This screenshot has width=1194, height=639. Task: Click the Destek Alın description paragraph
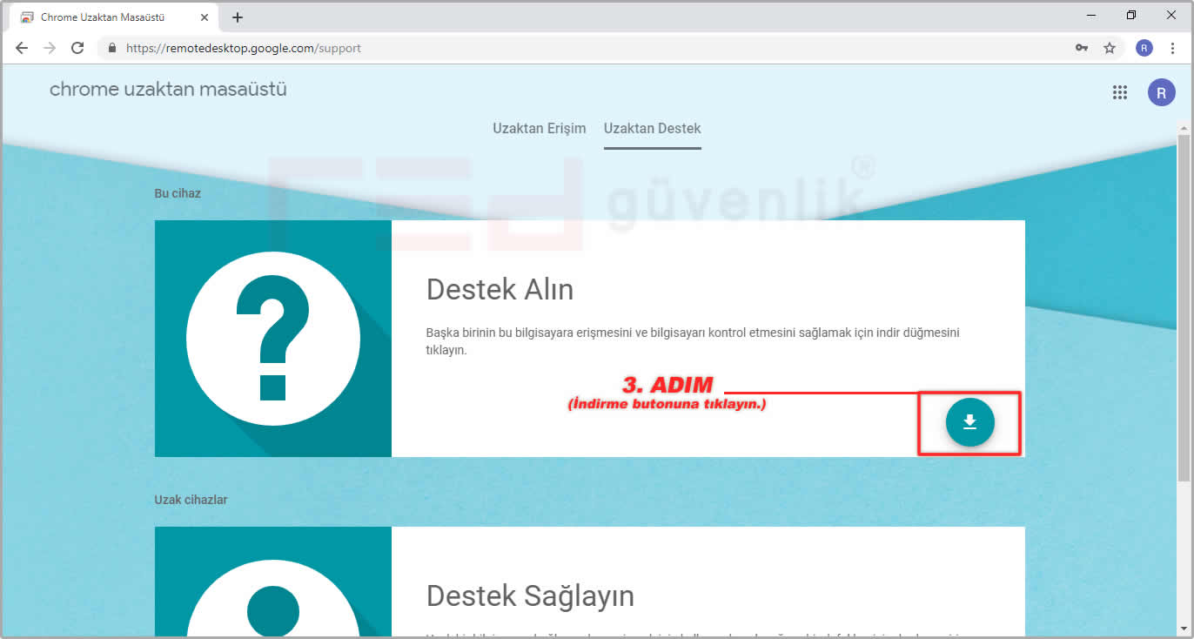[693, 341]
